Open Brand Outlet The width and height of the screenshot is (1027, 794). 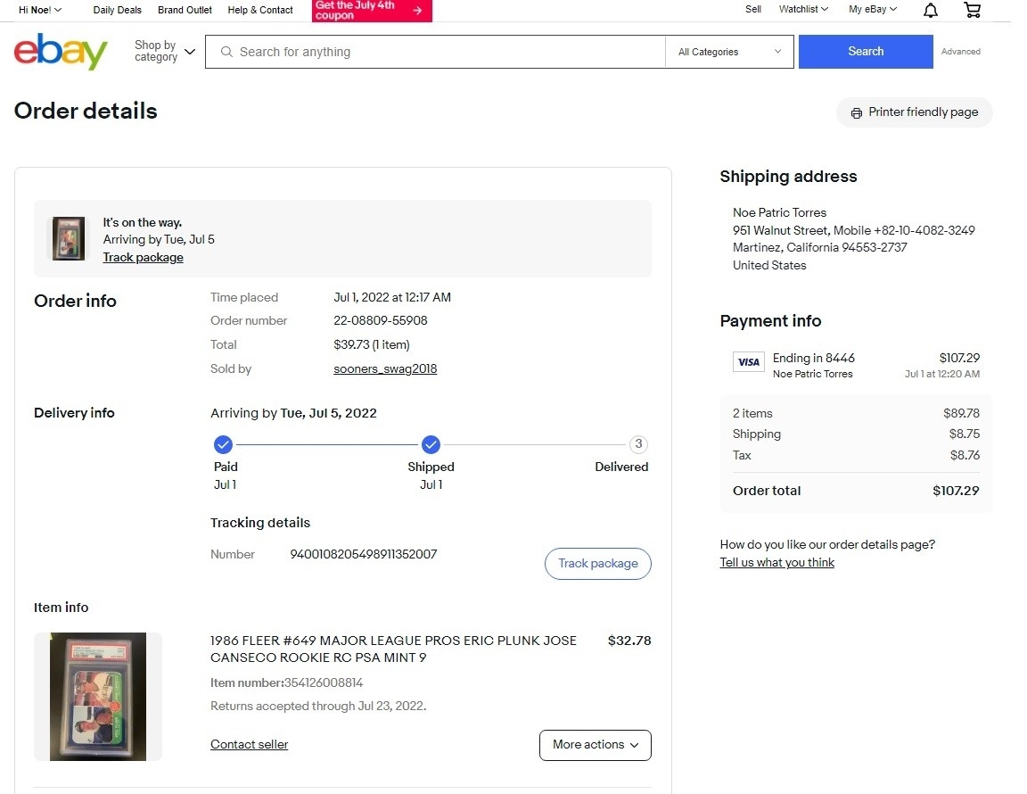(x=185, y=10)
